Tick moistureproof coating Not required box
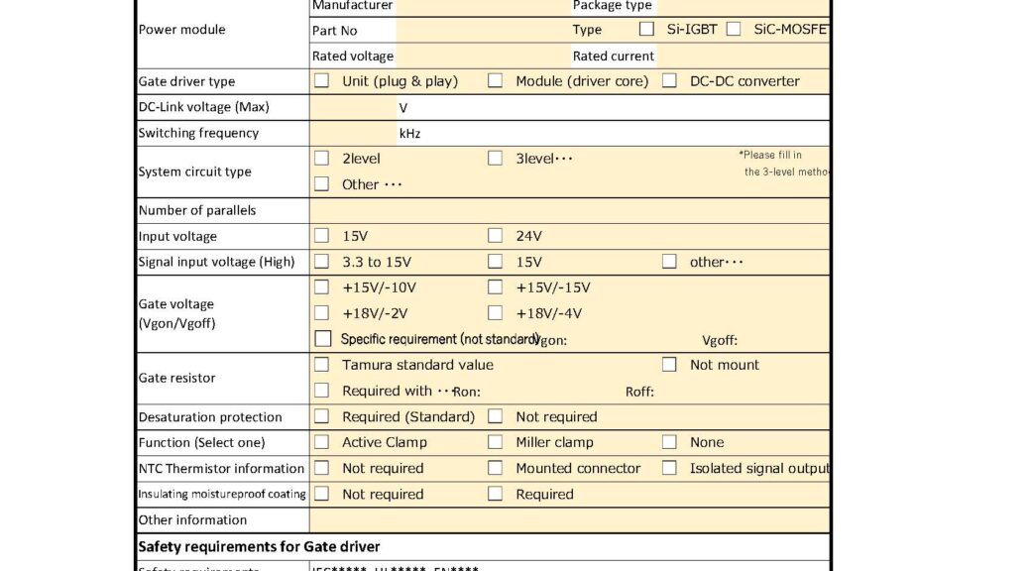This screenshot has height=571, width=1029. pyautogui.click(x=321, y=494)
